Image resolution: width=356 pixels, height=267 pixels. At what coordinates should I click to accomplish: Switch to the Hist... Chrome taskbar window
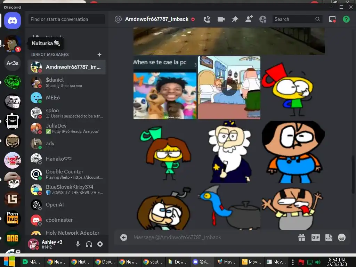coord(80,262)
